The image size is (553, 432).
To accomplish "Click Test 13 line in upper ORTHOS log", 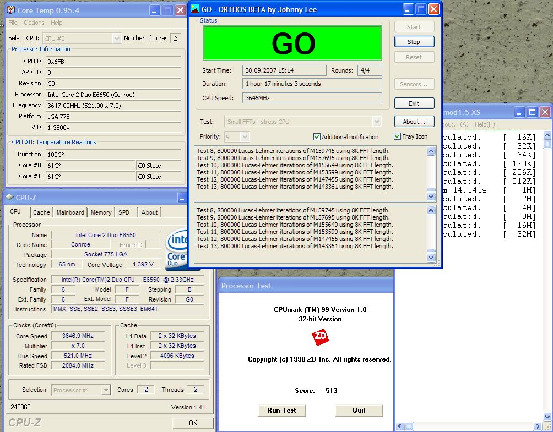I will pos(295,187).
